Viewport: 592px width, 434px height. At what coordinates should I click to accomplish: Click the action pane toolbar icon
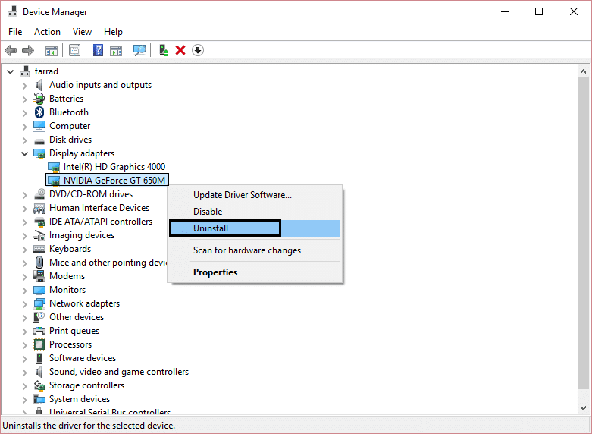116,50
